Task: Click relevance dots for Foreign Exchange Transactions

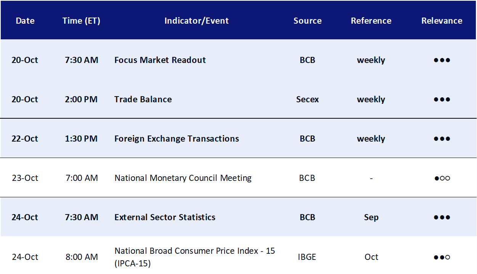Action: [x=442, y=139]
